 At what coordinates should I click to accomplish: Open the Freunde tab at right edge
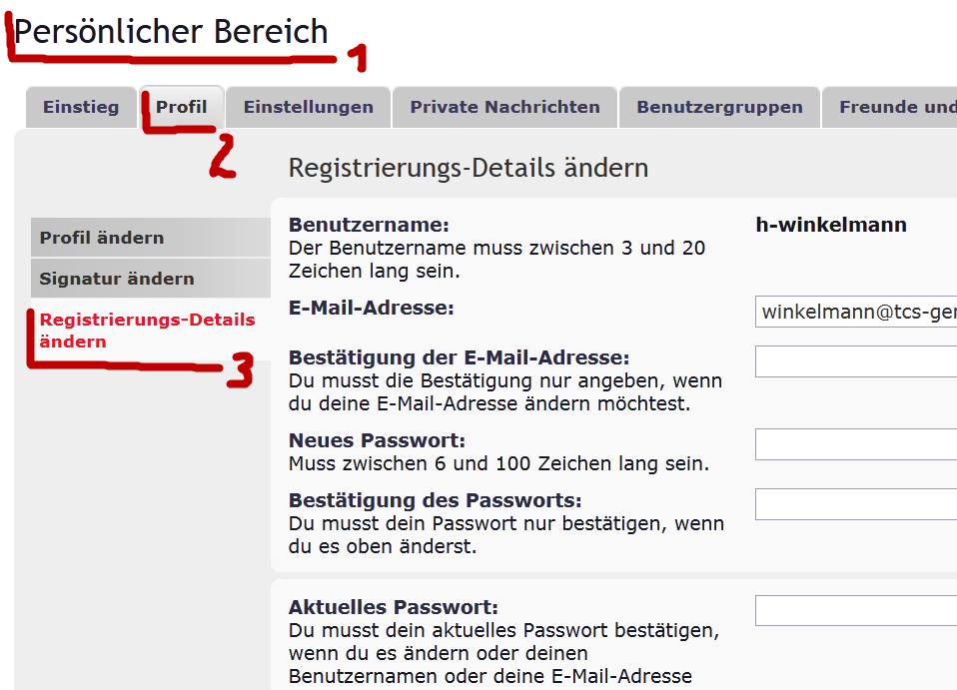click(896, 107)
